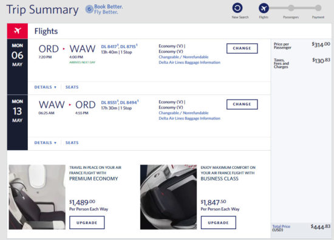This screenshot has width=334, height=240.
Task: Expand Details for WAW to ORD flight
Action: (46, 143)
